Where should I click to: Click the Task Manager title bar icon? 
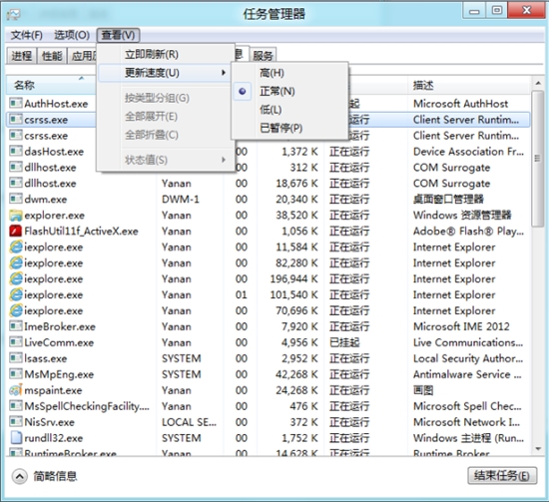[14, 14]
